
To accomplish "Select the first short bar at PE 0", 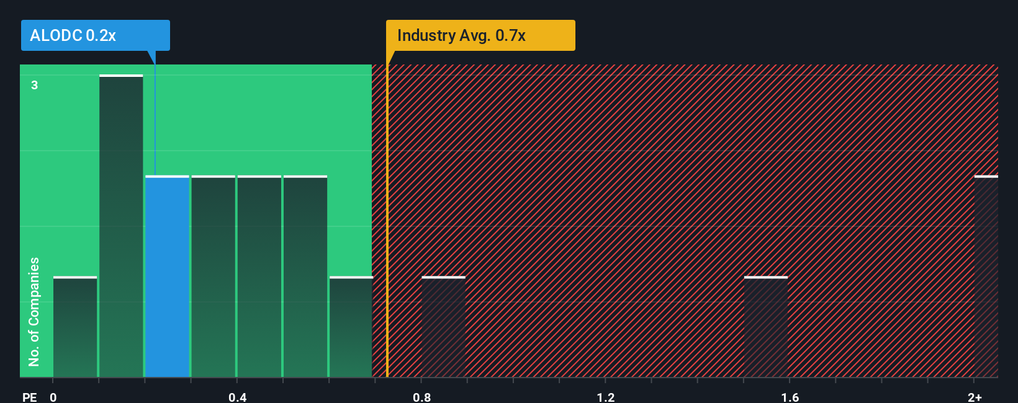I will (x=75, y=327).
